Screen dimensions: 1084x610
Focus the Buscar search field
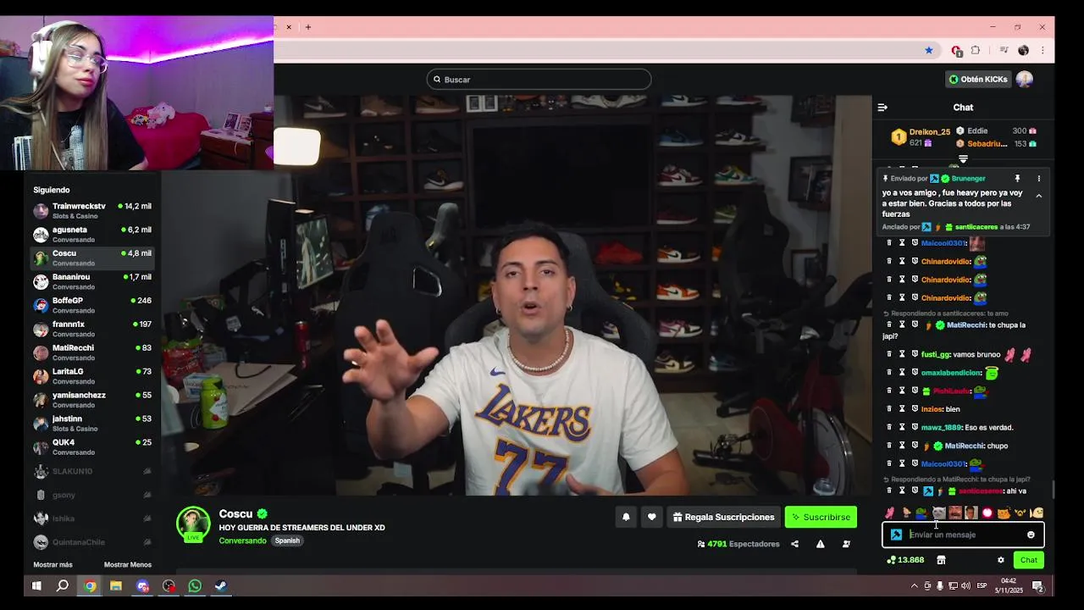pos(539,80)
